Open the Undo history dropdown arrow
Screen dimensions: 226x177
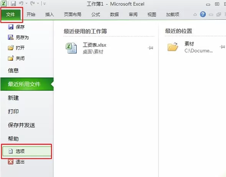pyautogui.click(x=26, y=3)
